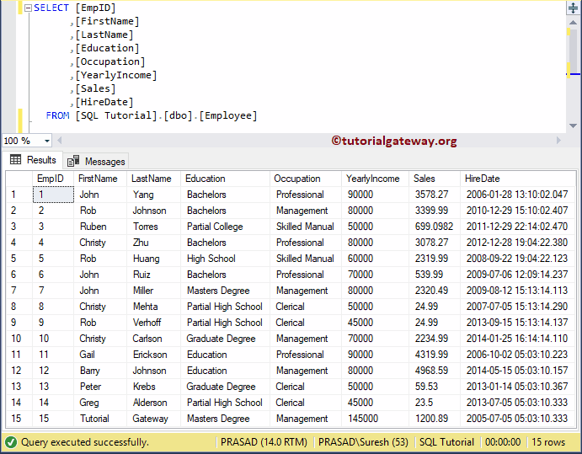
Task: Click the green query success check icon
Action: click(11, 442)
